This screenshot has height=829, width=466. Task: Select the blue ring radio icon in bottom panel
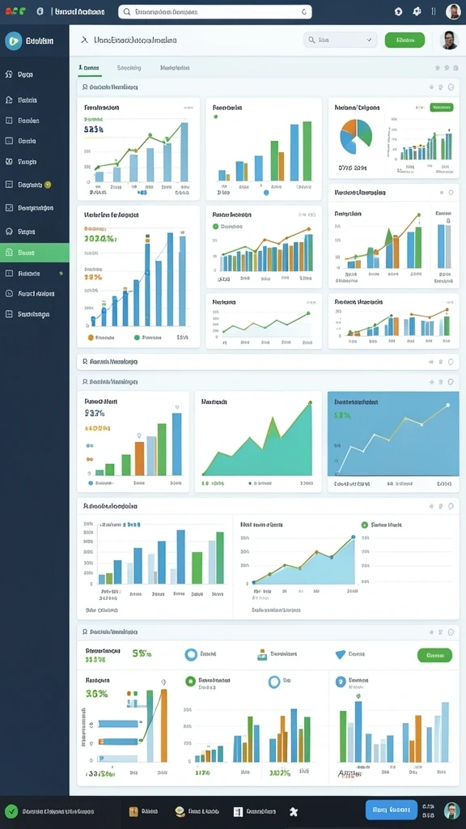click(x=191, y=654)
